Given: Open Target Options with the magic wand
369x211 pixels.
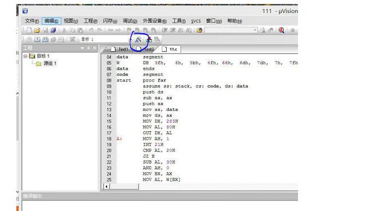Looking at the screenshot, I should click(x=139, y=40).
